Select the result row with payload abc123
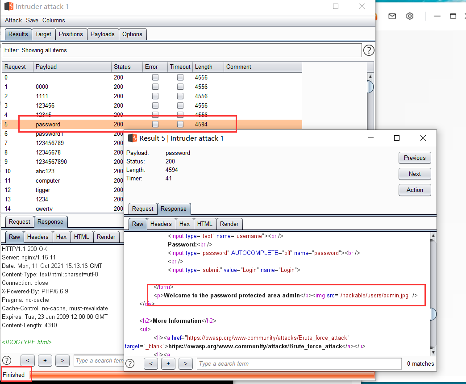This screenshot has width=466, height=384. click(62, 171)
